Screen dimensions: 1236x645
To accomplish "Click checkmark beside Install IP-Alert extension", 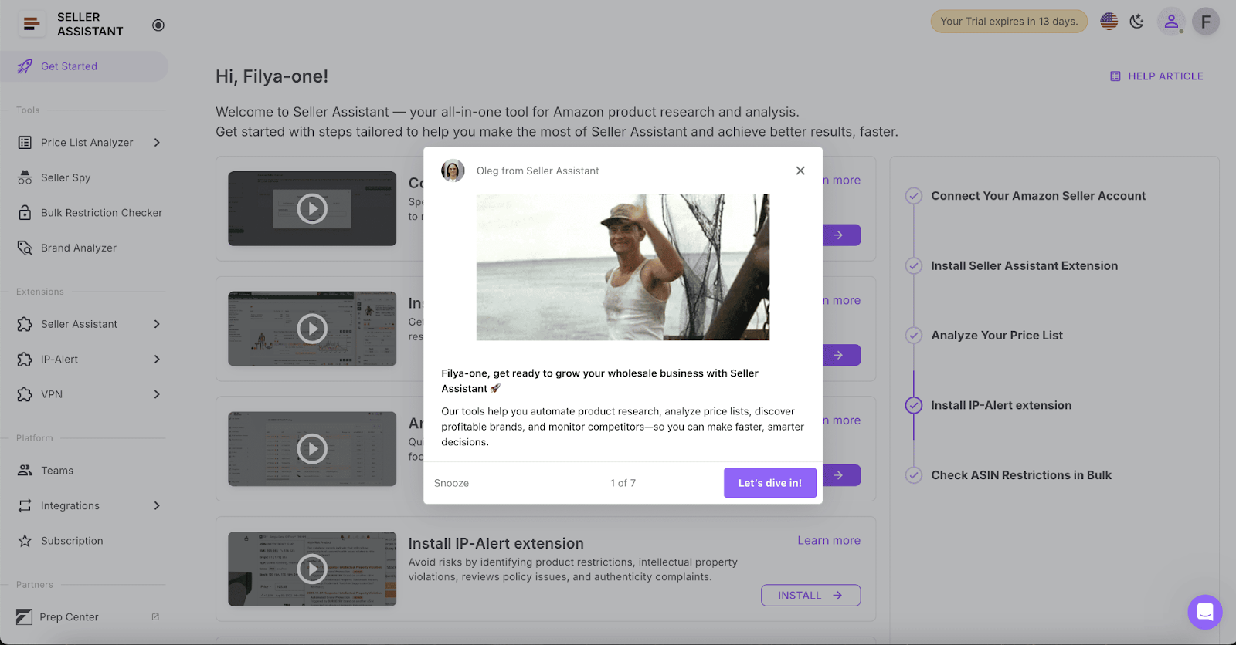I will coord(914,406).
